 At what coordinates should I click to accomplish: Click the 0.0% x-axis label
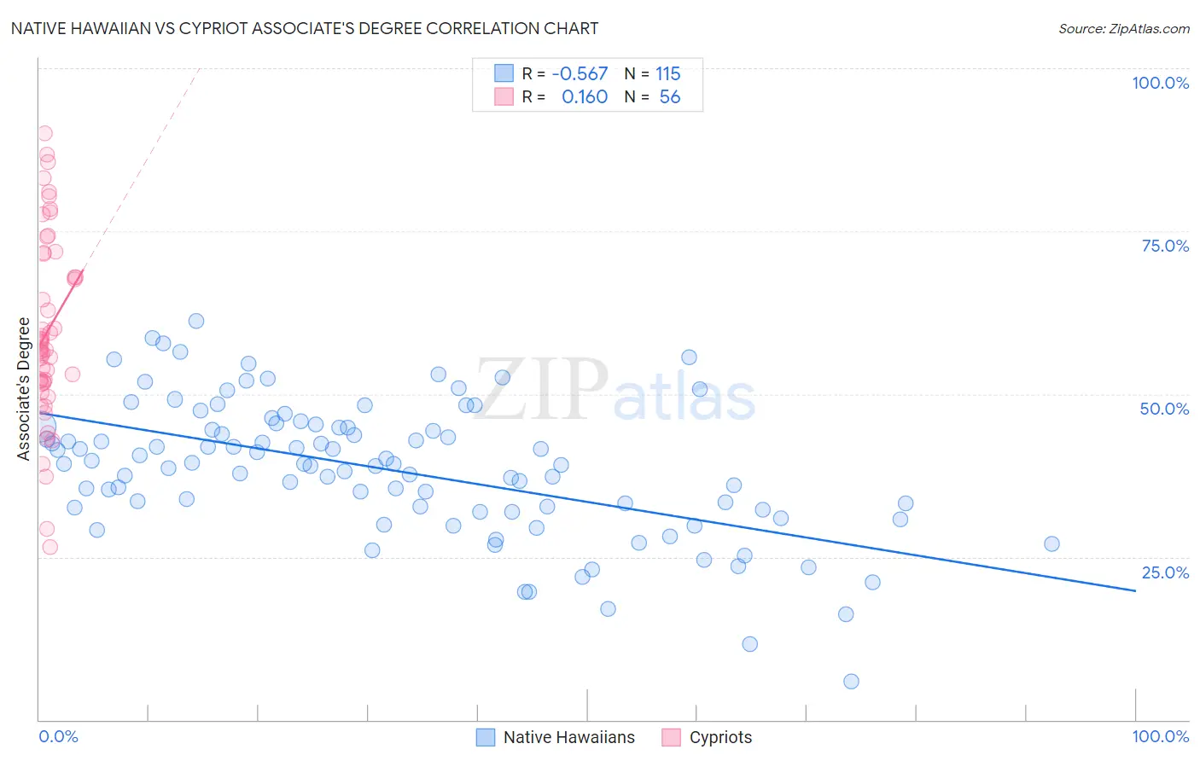click(x=58, y=736)
